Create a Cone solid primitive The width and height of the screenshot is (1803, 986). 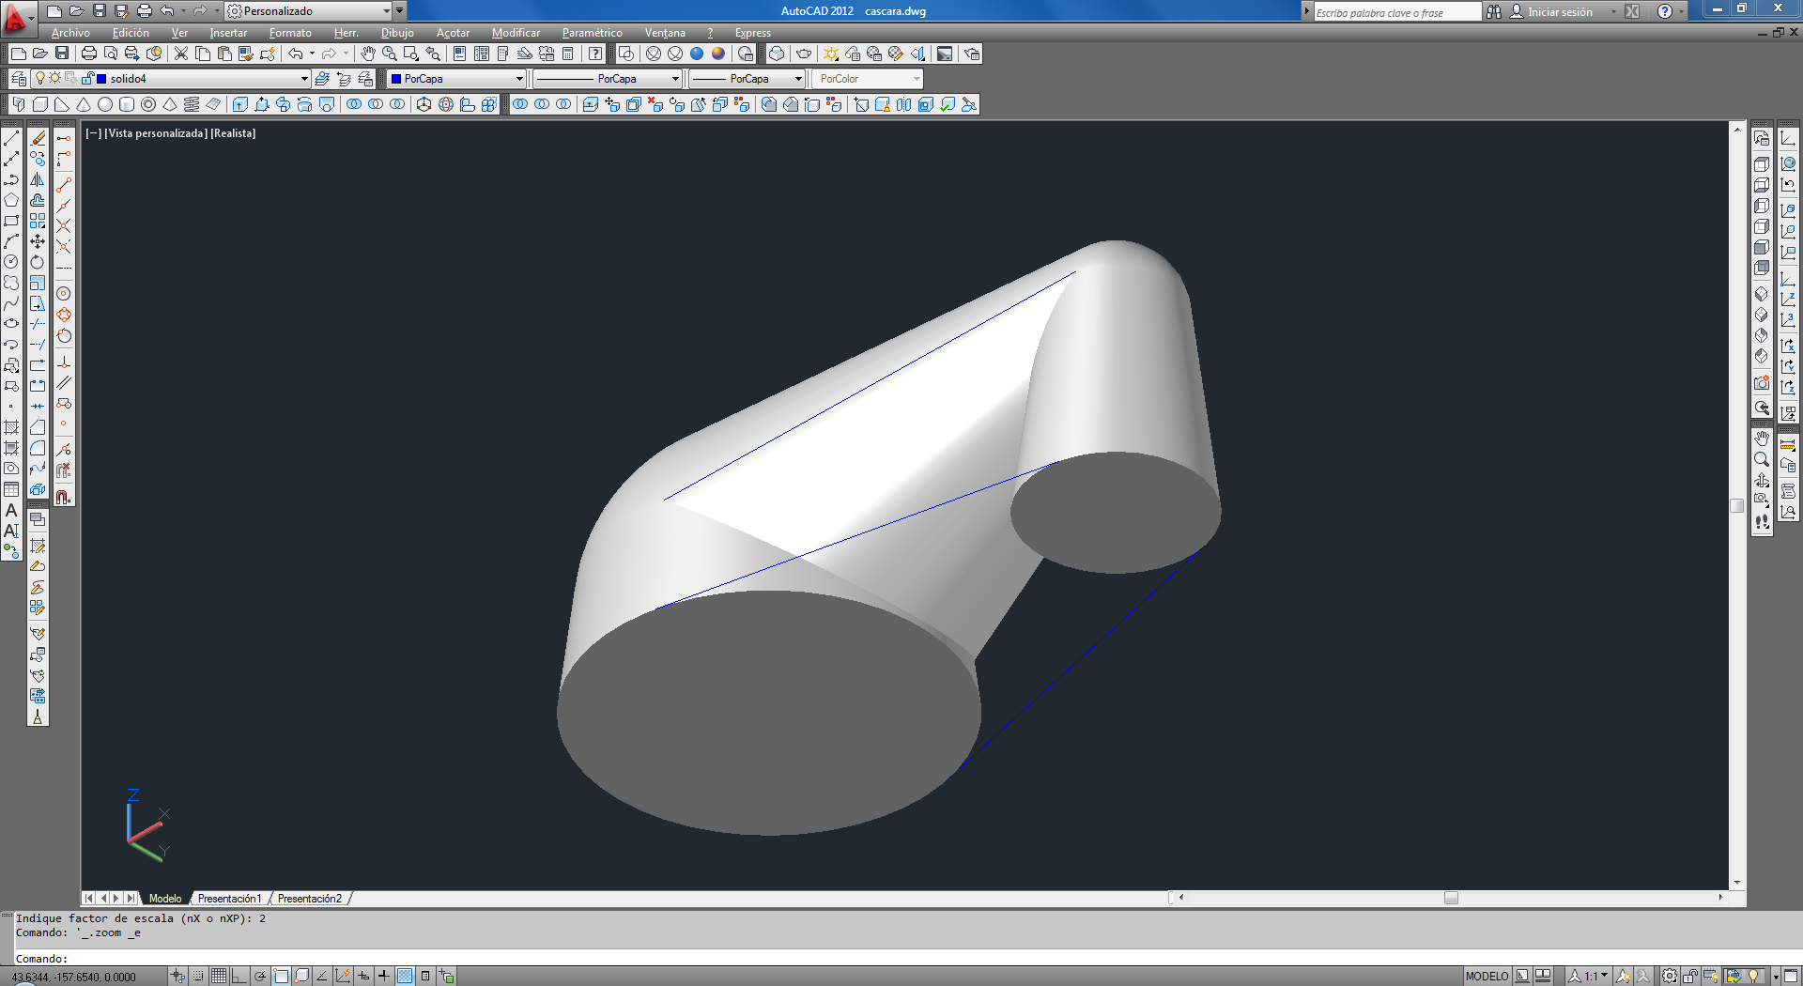(84, 104)
